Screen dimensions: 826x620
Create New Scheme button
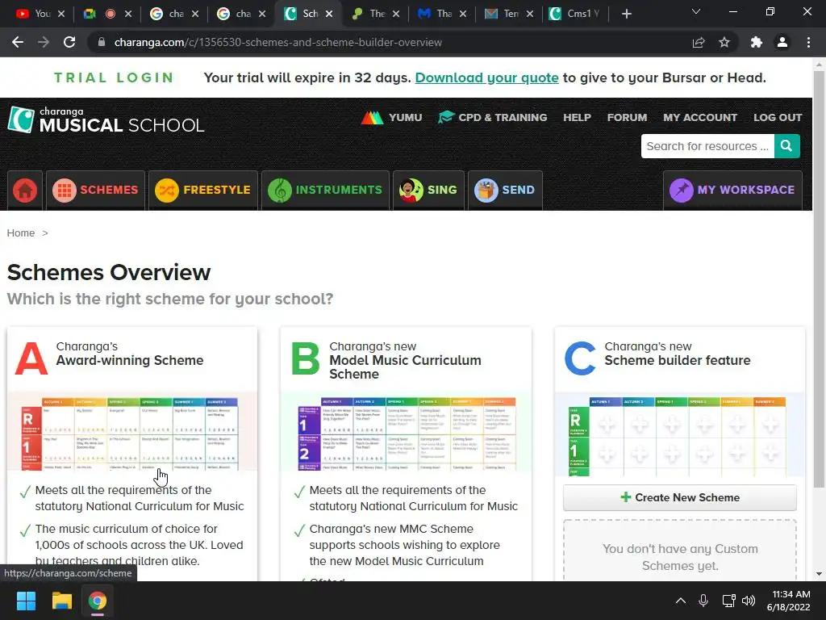tap(679, 497)
